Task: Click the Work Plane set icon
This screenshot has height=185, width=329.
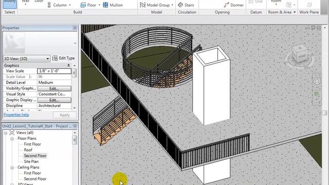Action: tap(309, 5)
